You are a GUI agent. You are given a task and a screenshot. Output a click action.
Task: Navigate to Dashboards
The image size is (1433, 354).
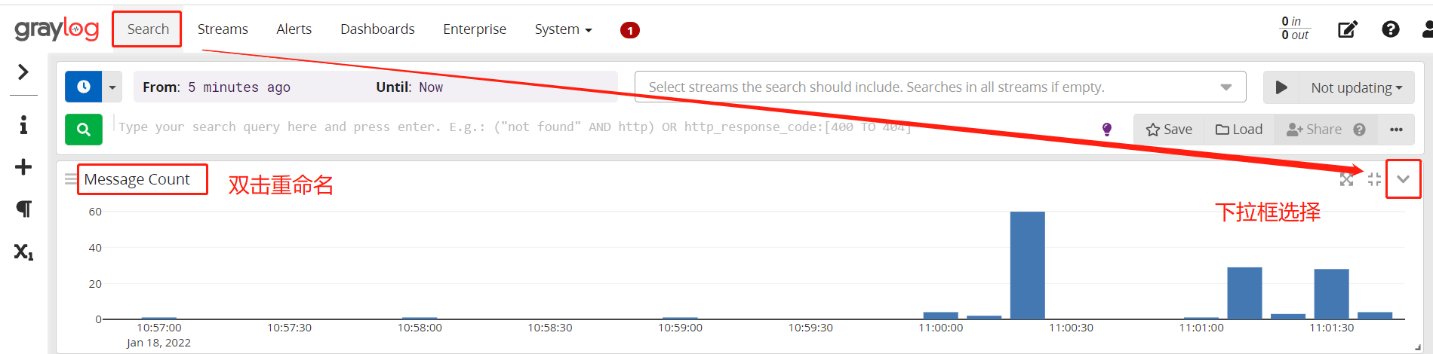coord(377,29)
